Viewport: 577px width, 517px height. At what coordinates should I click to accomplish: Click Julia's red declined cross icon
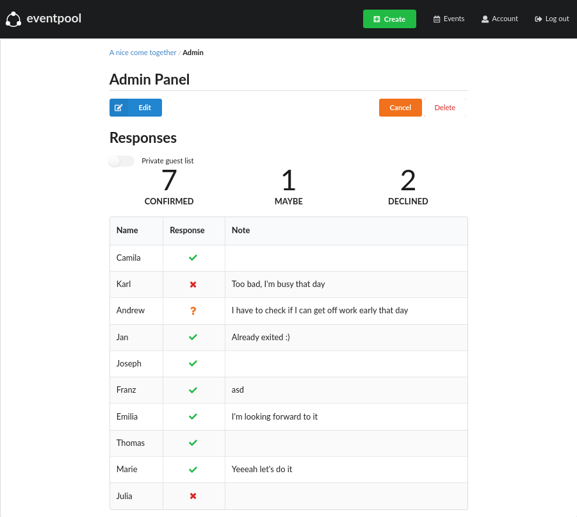[193, 495]
